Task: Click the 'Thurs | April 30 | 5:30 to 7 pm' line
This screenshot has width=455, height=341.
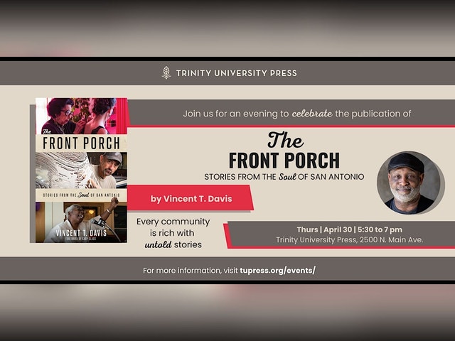Action: pos(349,229)
